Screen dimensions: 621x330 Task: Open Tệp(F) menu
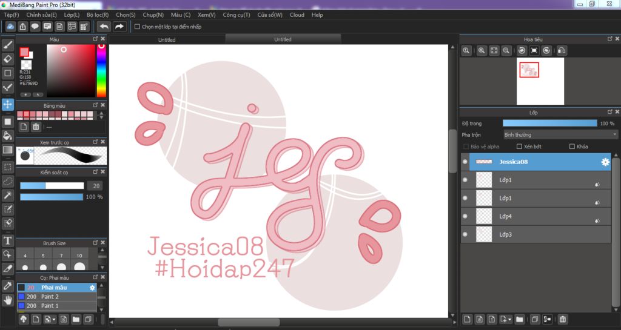click(11, 15)
